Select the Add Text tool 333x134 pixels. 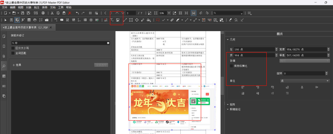112,20
